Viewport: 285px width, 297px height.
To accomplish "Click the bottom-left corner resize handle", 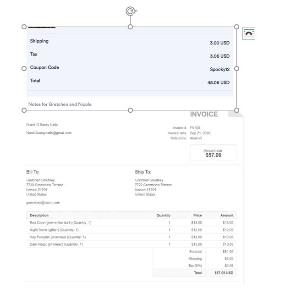I will point(24,110).
